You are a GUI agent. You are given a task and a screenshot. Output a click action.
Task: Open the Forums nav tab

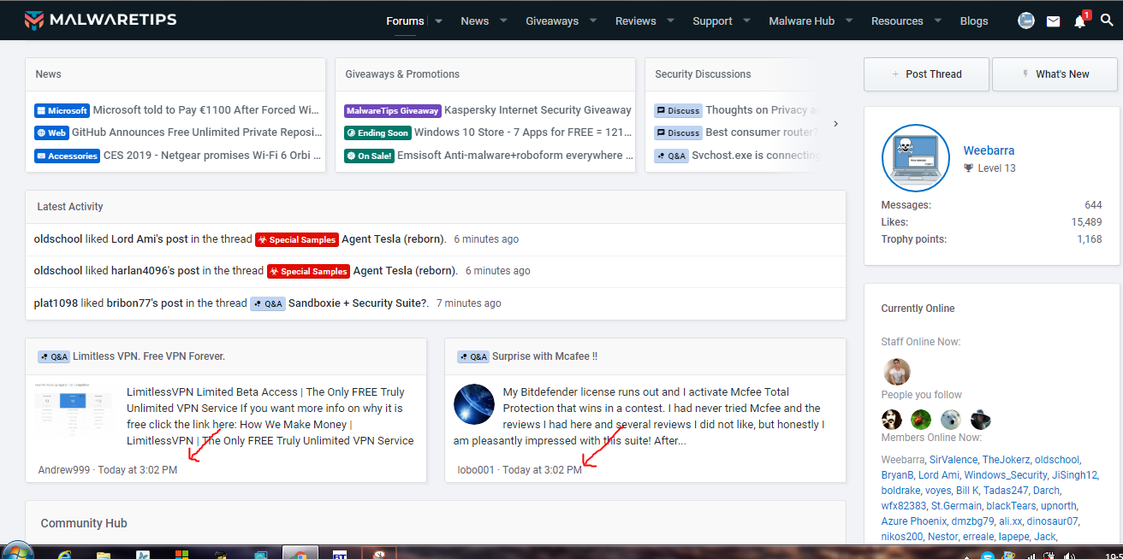(x=405, y=21)
